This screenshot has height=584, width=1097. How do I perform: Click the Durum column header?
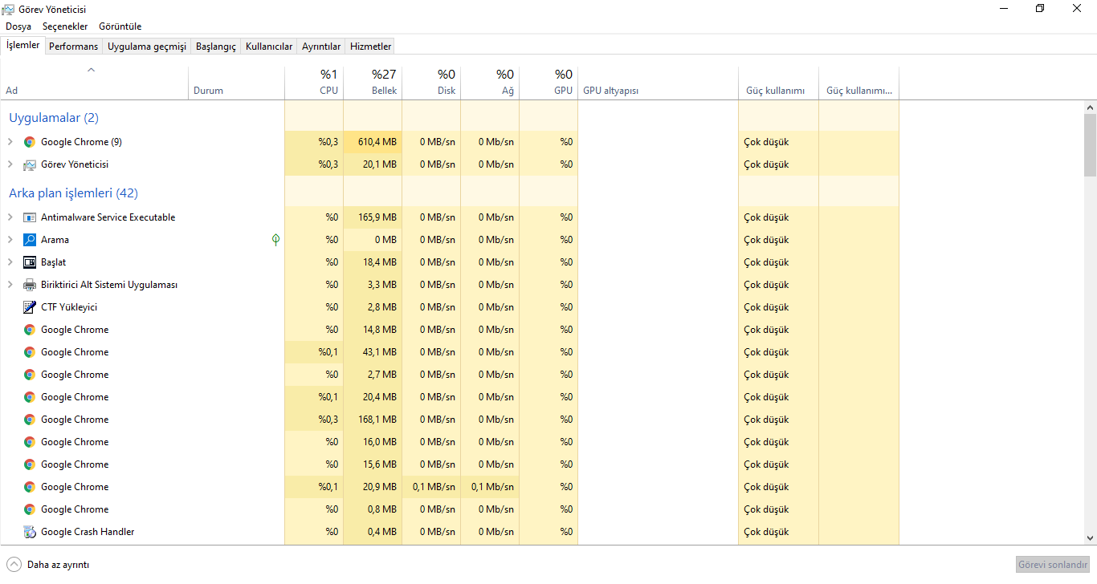pyautogui.click(x=237, y=83)
